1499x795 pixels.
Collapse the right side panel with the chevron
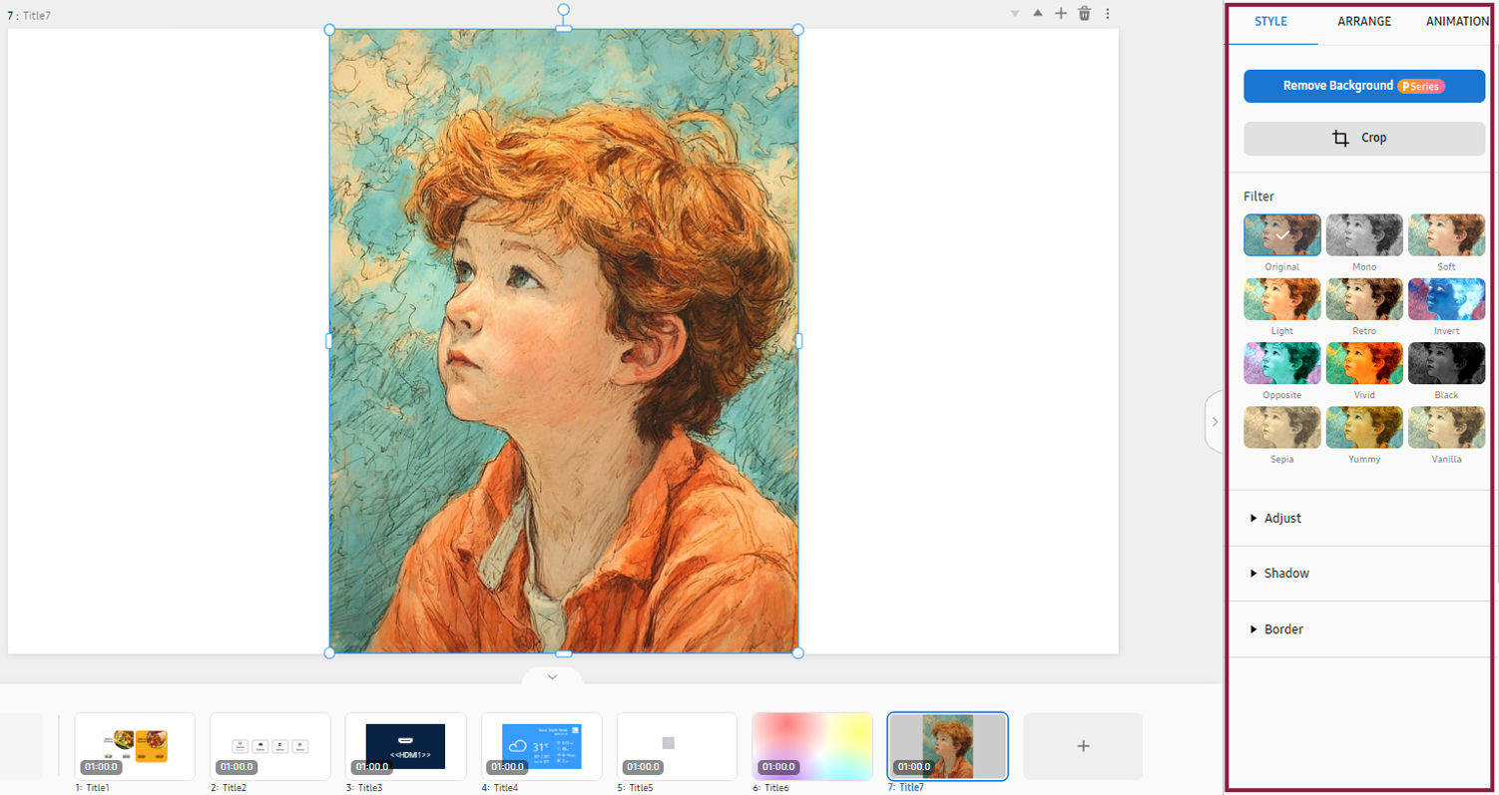click(1215, 422)
